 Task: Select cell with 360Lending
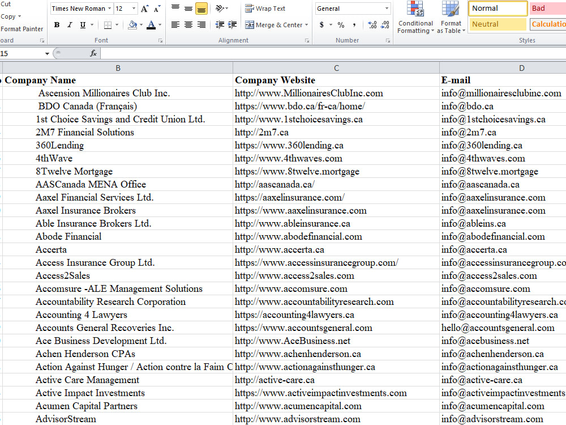click(x=118, y=145)
